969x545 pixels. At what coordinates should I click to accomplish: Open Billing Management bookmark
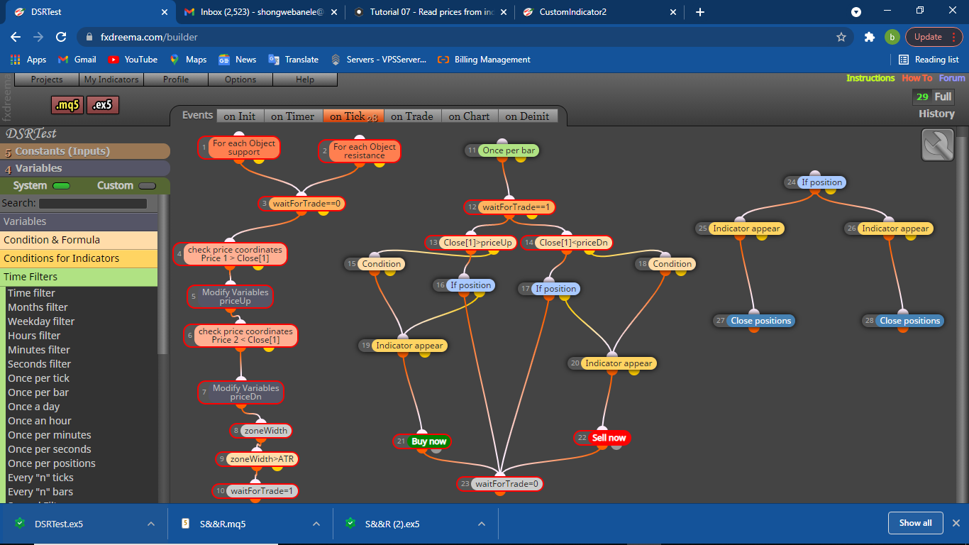click(484, 60)
